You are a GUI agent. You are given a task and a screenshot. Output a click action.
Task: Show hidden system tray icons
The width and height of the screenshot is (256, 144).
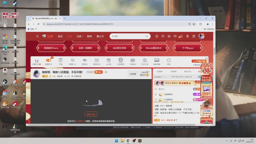(227, 141)
